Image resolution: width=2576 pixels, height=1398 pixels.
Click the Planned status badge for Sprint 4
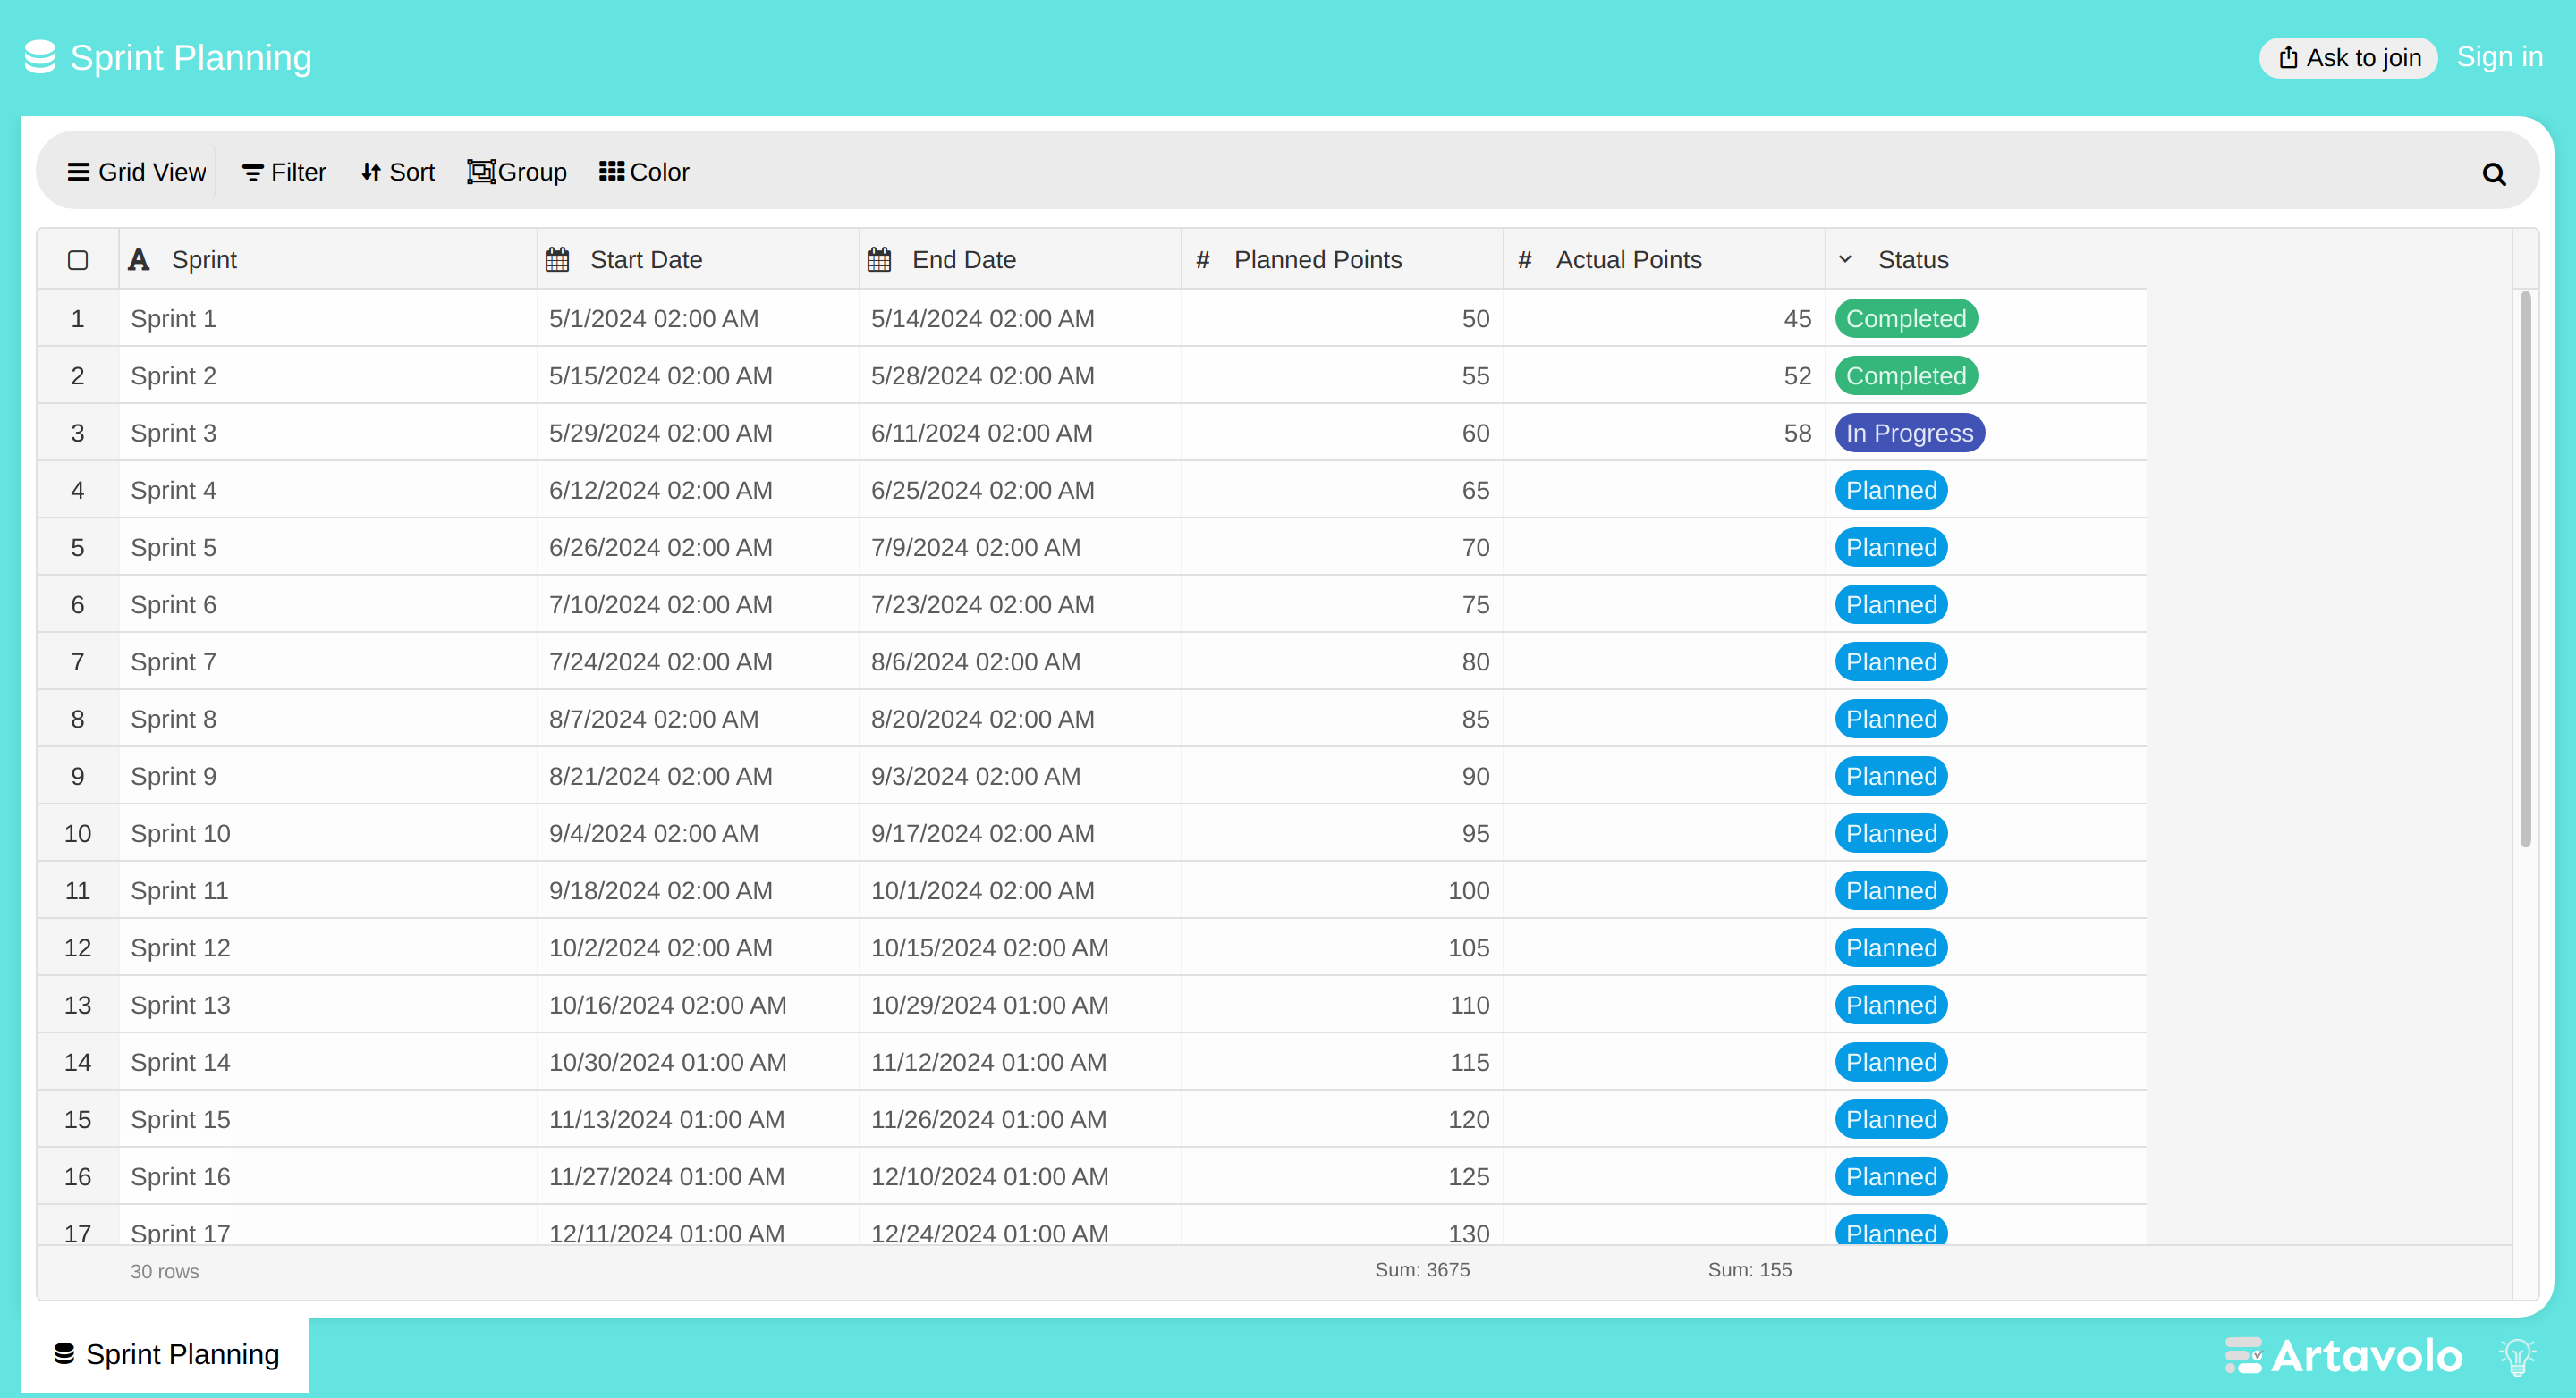(x=1891, y=491)
